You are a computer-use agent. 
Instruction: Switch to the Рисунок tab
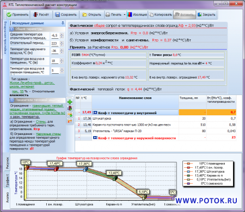[7, 163]
